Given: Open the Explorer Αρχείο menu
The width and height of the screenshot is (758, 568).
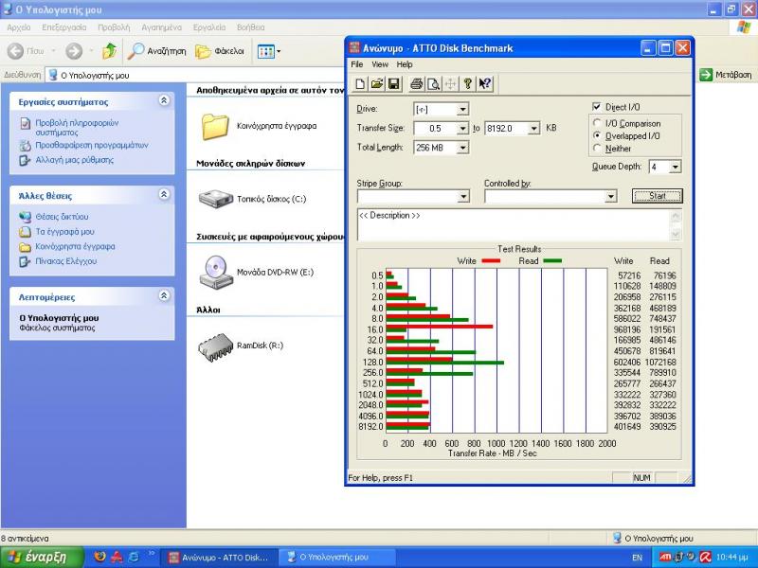Looking at the screenshot, I should pos(18,27).
